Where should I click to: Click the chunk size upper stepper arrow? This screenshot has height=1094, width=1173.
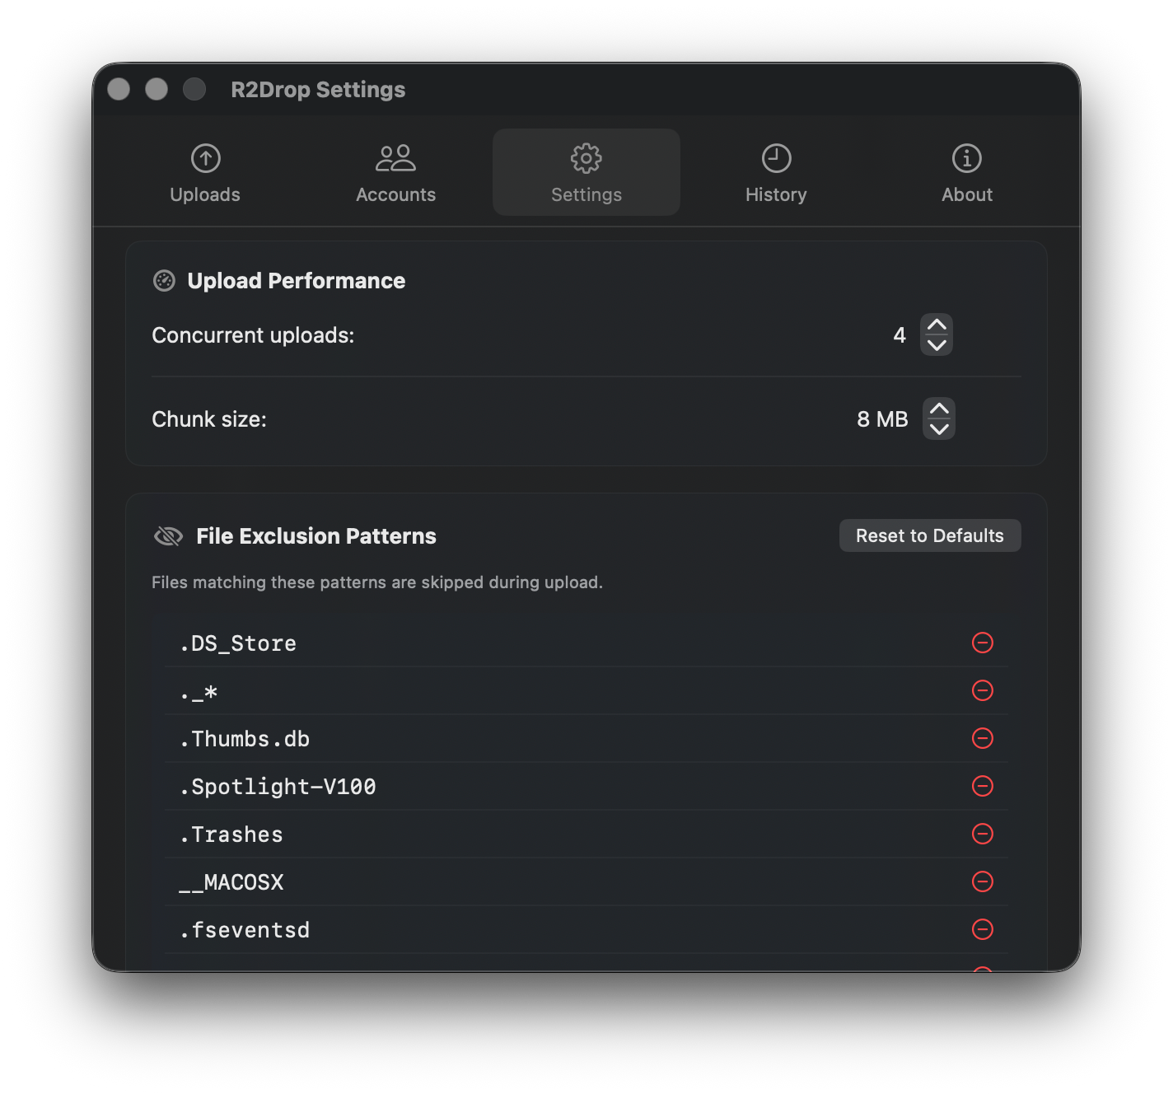pos(938,409)
